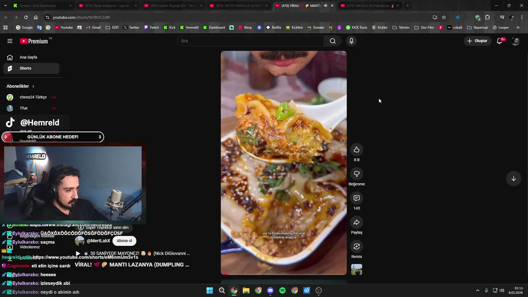
Task: Dislike the video using the Beğenme thumbs-down icon
Action: 356,174
